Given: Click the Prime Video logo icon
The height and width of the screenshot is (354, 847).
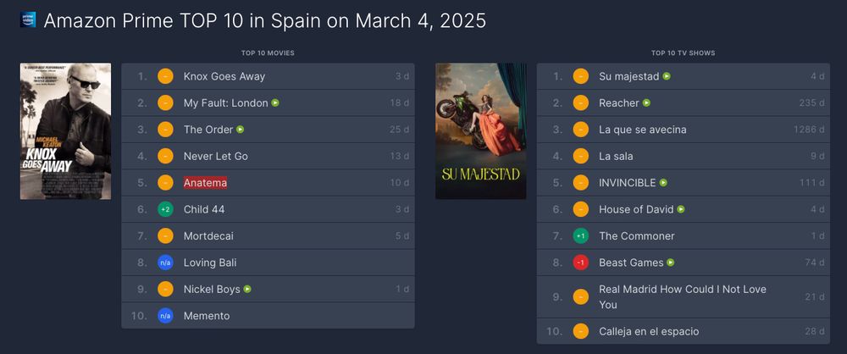Looking at the screenshot, I should point(28,20).
